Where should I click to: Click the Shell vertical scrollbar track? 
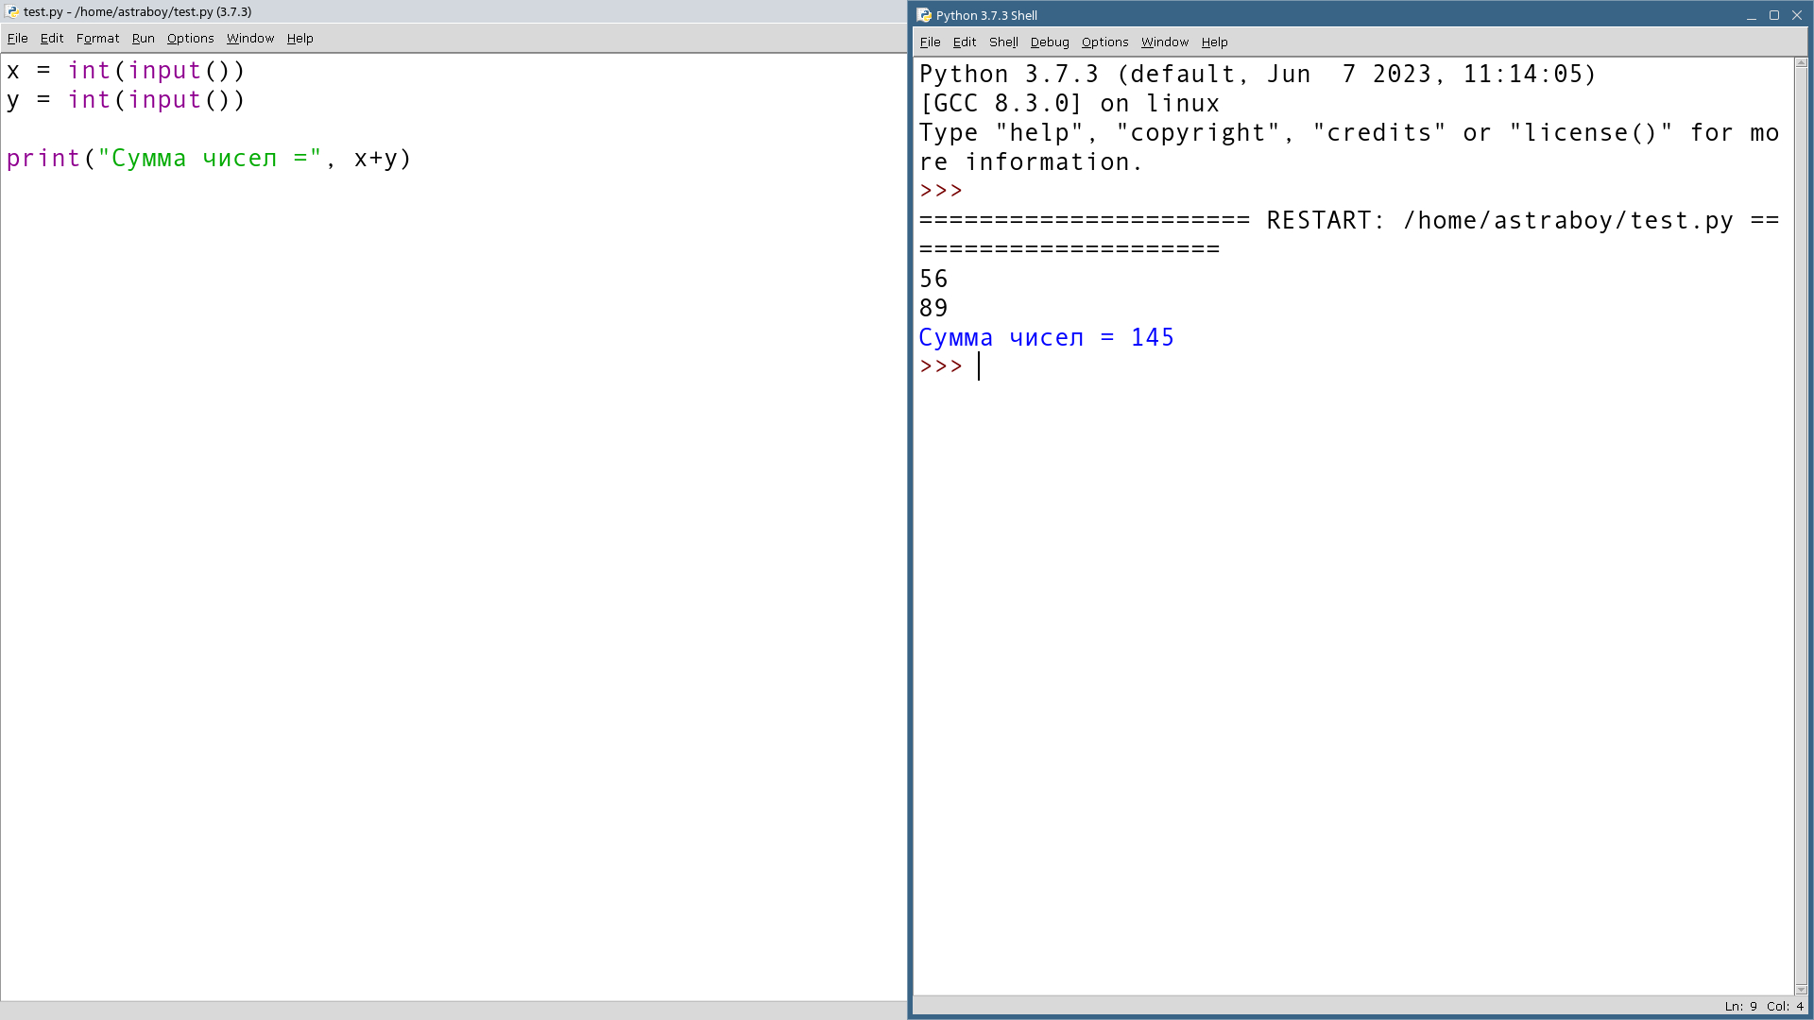tap(1801, 526)
